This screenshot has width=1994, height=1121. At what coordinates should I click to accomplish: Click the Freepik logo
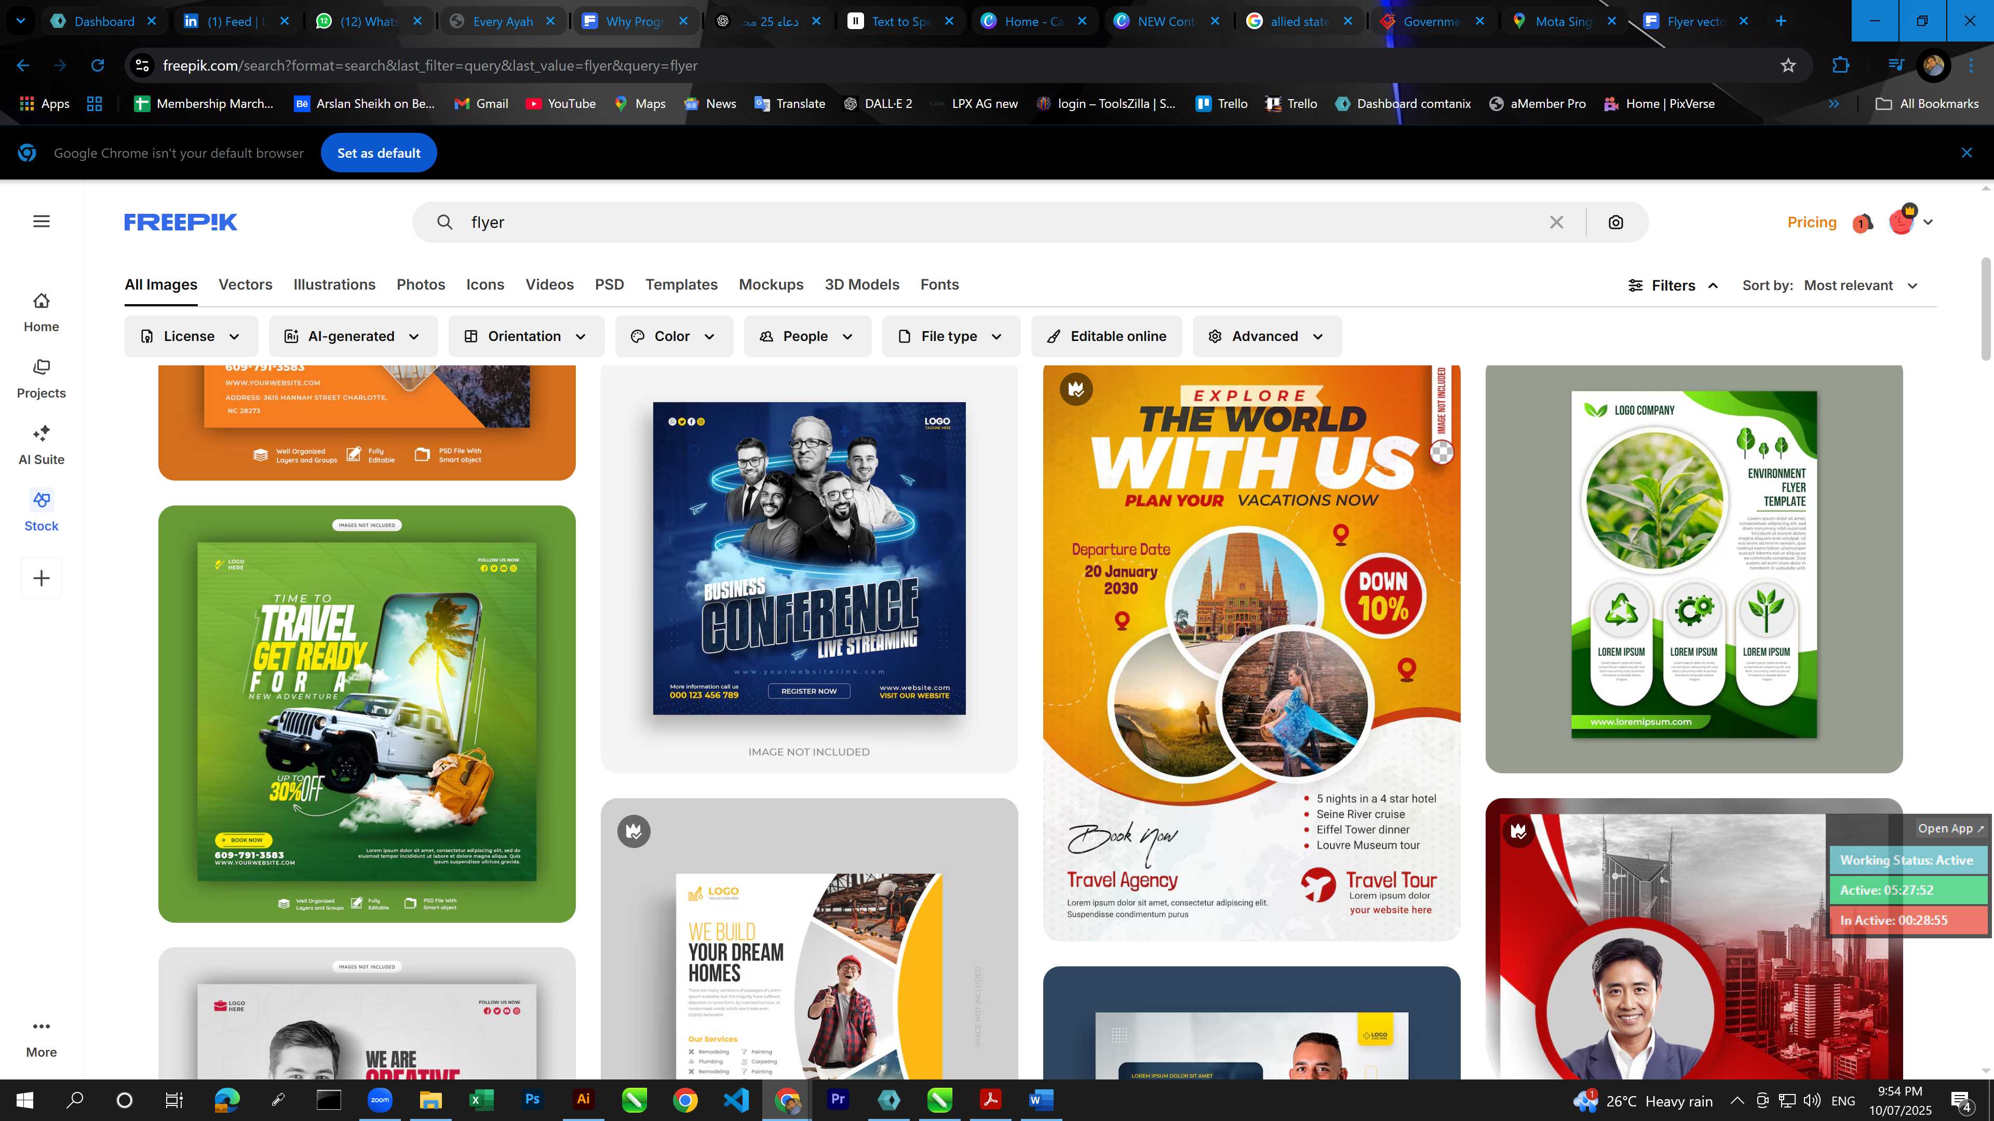[180, 222]
